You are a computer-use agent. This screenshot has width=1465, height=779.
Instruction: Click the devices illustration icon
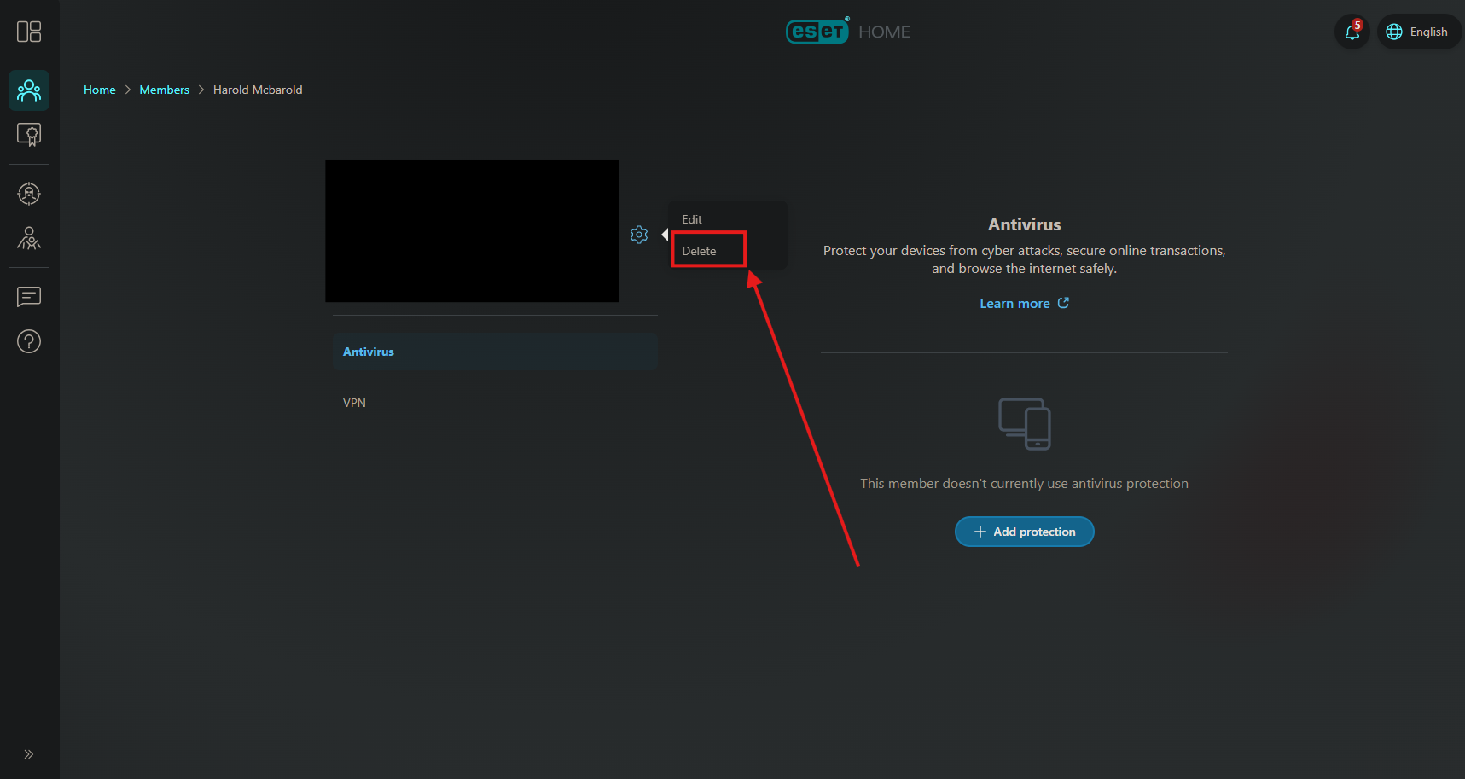1025,423
